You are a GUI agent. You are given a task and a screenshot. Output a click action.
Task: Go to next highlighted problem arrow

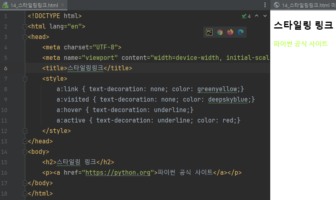point(265,16)
